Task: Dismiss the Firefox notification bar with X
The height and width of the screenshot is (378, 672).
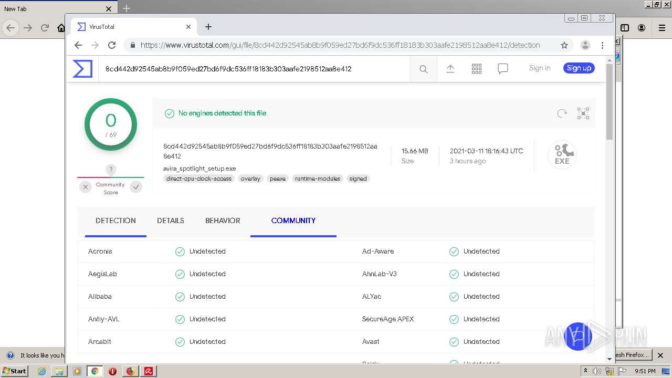Action: (x=661, y=355)
